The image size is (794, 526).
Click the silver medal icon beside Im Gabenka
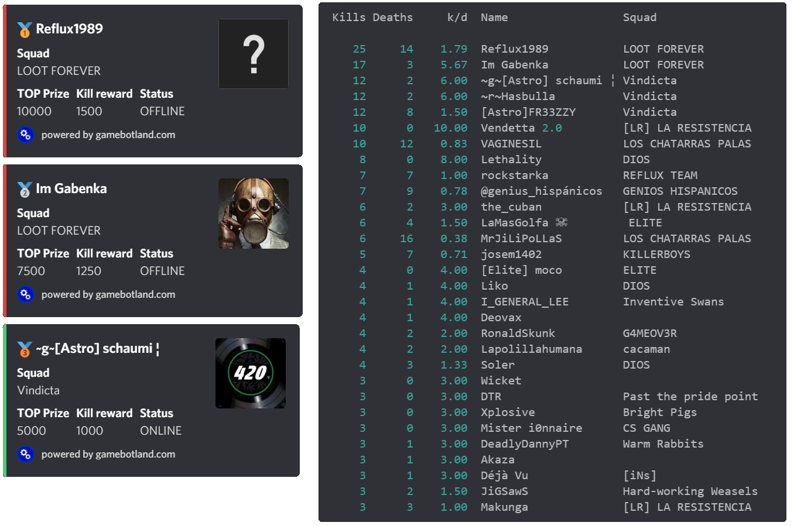click(x=25, y=189)
